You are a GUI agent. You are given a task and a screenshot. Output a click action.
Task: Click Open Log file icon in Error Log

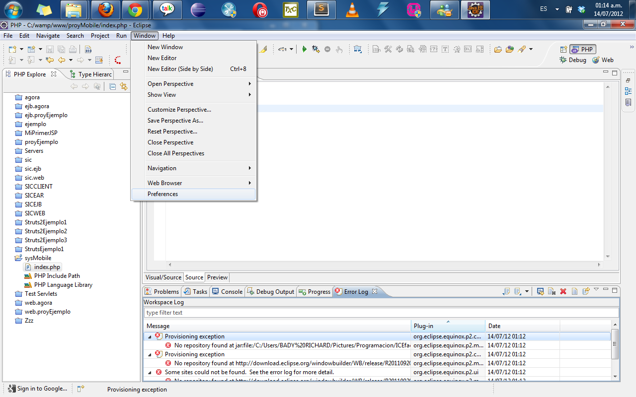(x=574, y=291)
